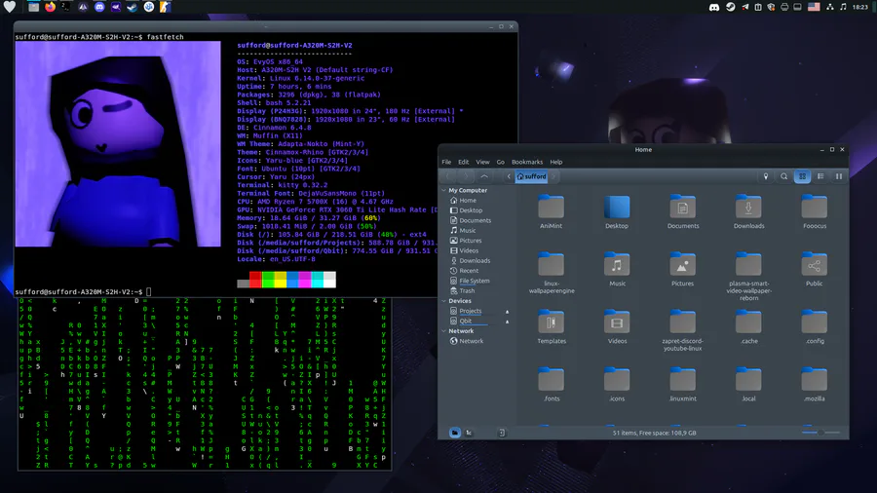
Task: Show places sidebar via status bar button
Action: coord(455,433)
